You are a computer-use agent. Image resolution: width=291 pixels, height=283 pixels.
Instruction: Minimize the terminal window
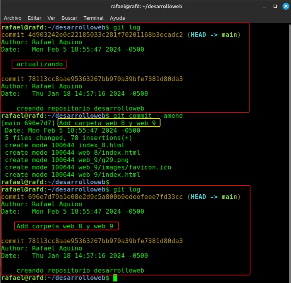click(264, 7)
